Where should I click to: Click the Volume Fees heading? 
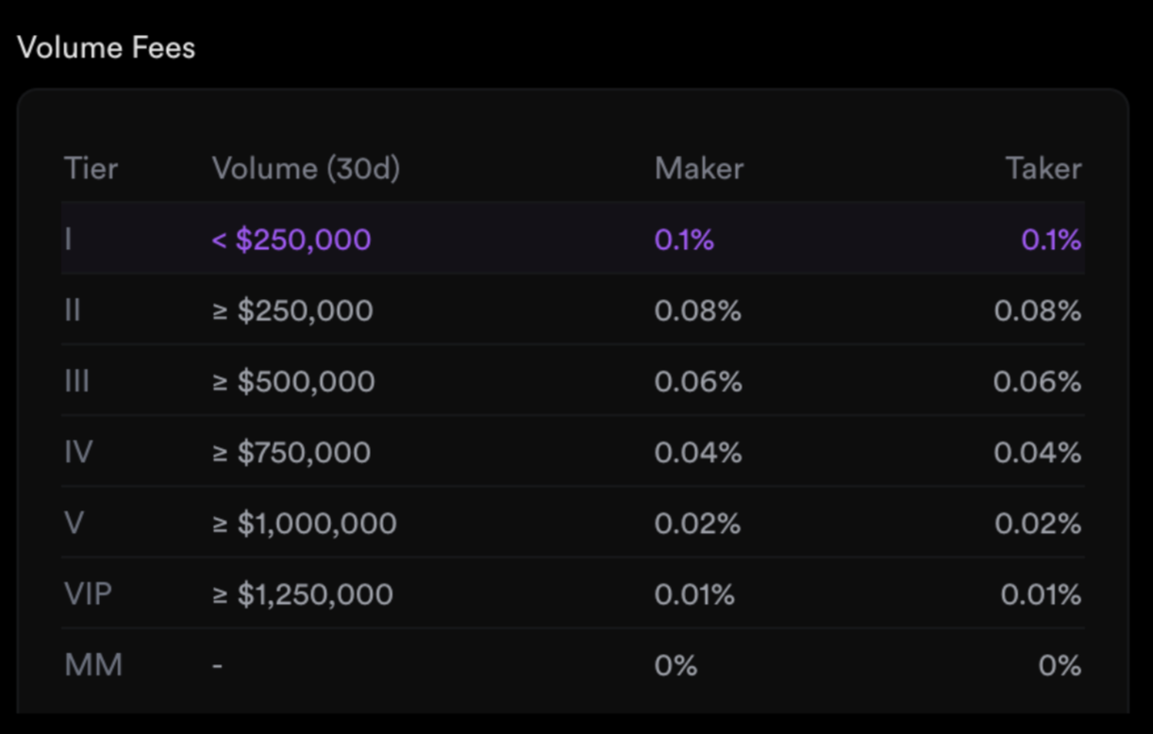pos(106,48)
